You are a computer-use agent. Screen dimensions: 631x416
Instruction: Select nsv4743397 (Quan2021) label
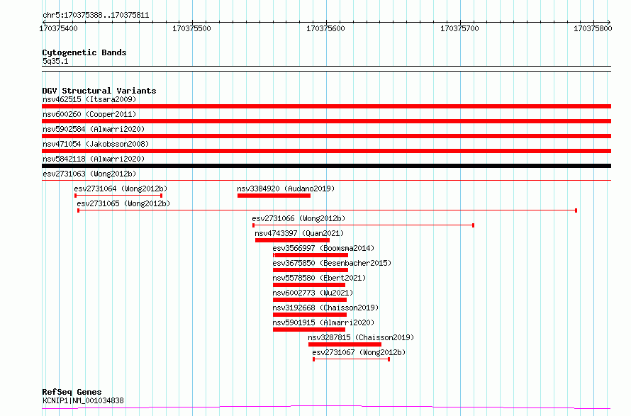pyautogui.click(x=299, y=233)
